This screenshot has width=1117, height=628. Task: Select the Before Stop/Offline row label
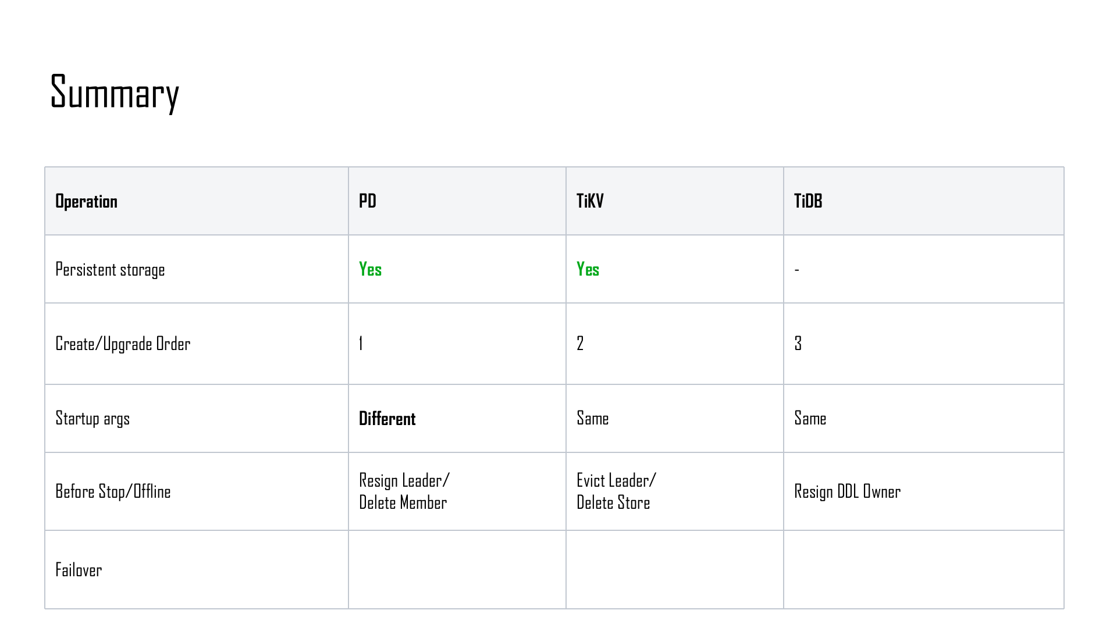[x=113, y=492]
